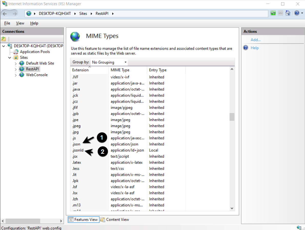Click the Help icon in Actions pane
This screenshot has height=230, width=305.
point(246,48)
